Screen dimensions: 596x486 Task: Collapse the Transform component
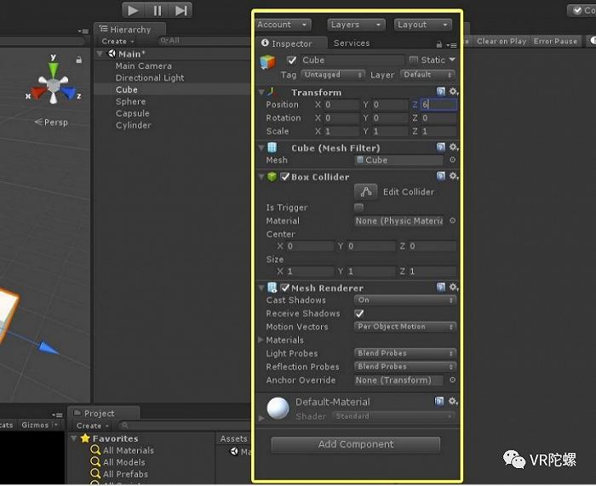(261, 92)
